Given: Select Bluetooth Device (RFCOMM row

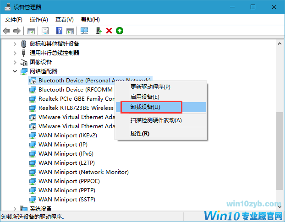Looking at the screenshot, I should click(x=71, y=90).
